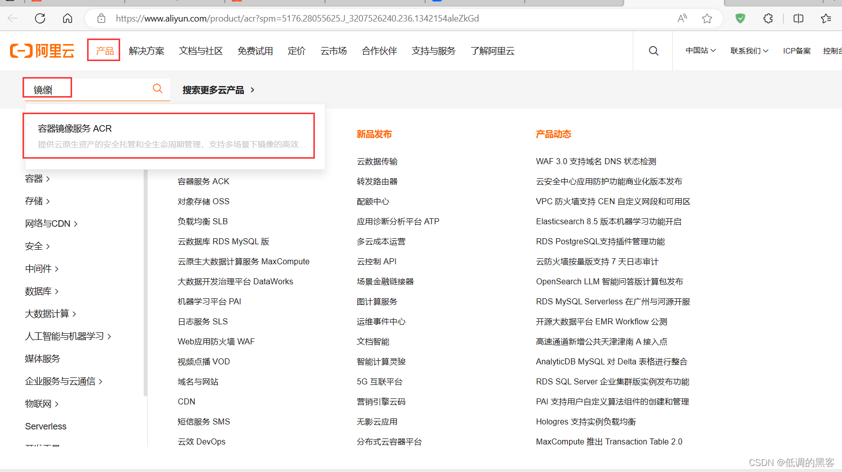
Task: Open 云效 DevOps link
Action: [x=201, y=441]
